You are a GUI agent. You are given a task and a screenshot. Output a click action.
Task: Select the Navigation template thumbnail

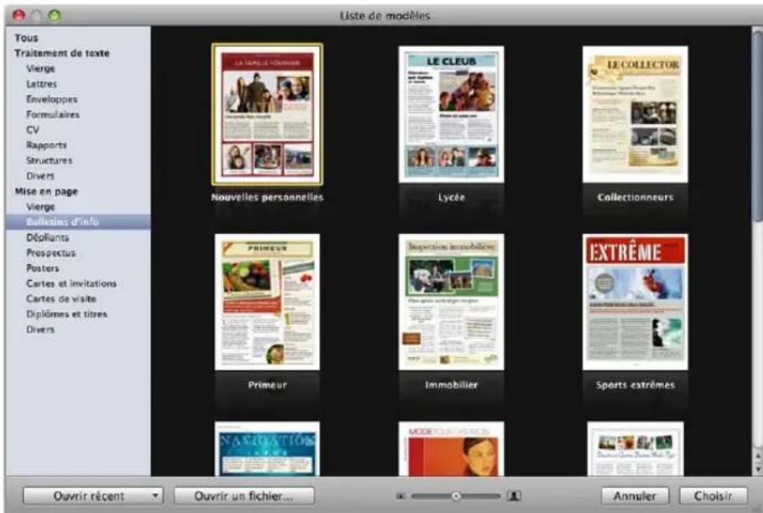267,448
